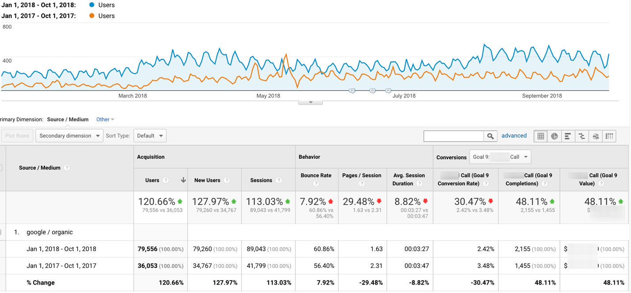The image size is (631, 293).
Task: Select Source / Medium primary dimension
Action: pyautogui.click(x=68, y=120)
